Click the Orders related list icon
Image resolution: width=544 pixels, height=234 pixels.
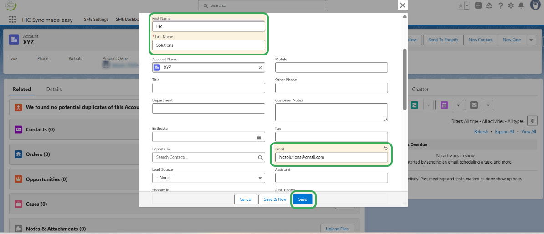pyautogui.click(x=18, y=154)
